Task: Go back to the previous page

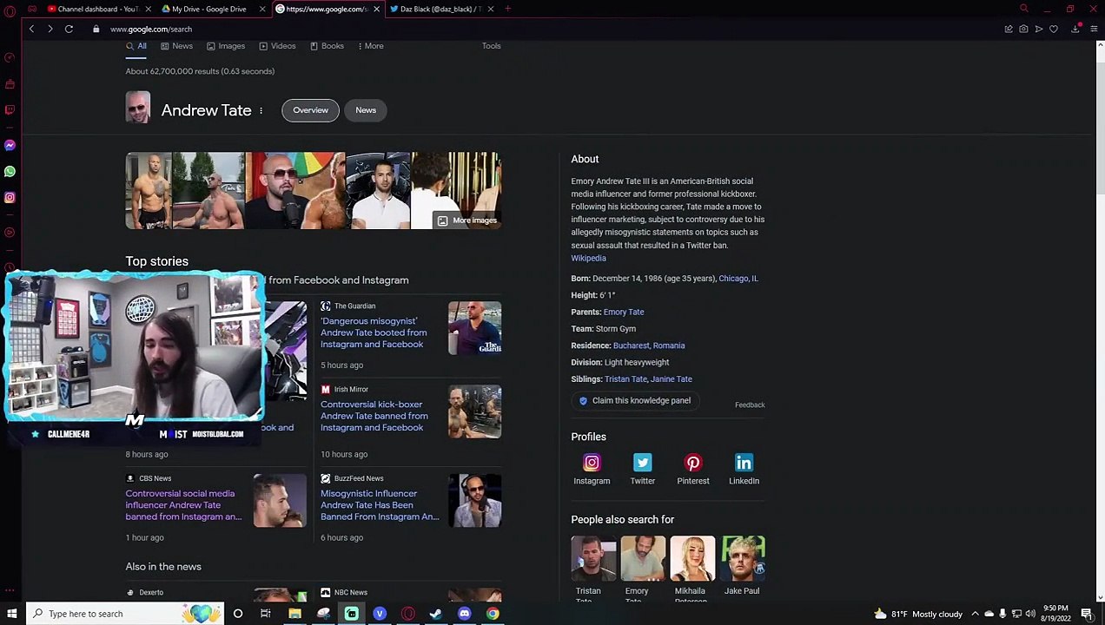Action: (x=31, y=29)
